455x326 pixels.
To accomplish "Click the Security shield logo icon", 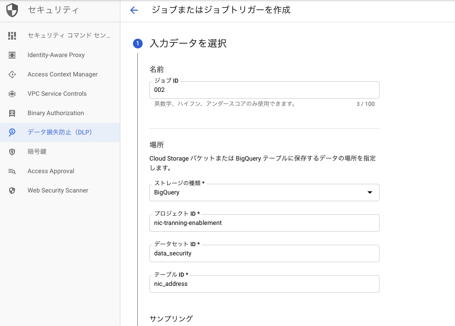I will [x=12, y=10].
